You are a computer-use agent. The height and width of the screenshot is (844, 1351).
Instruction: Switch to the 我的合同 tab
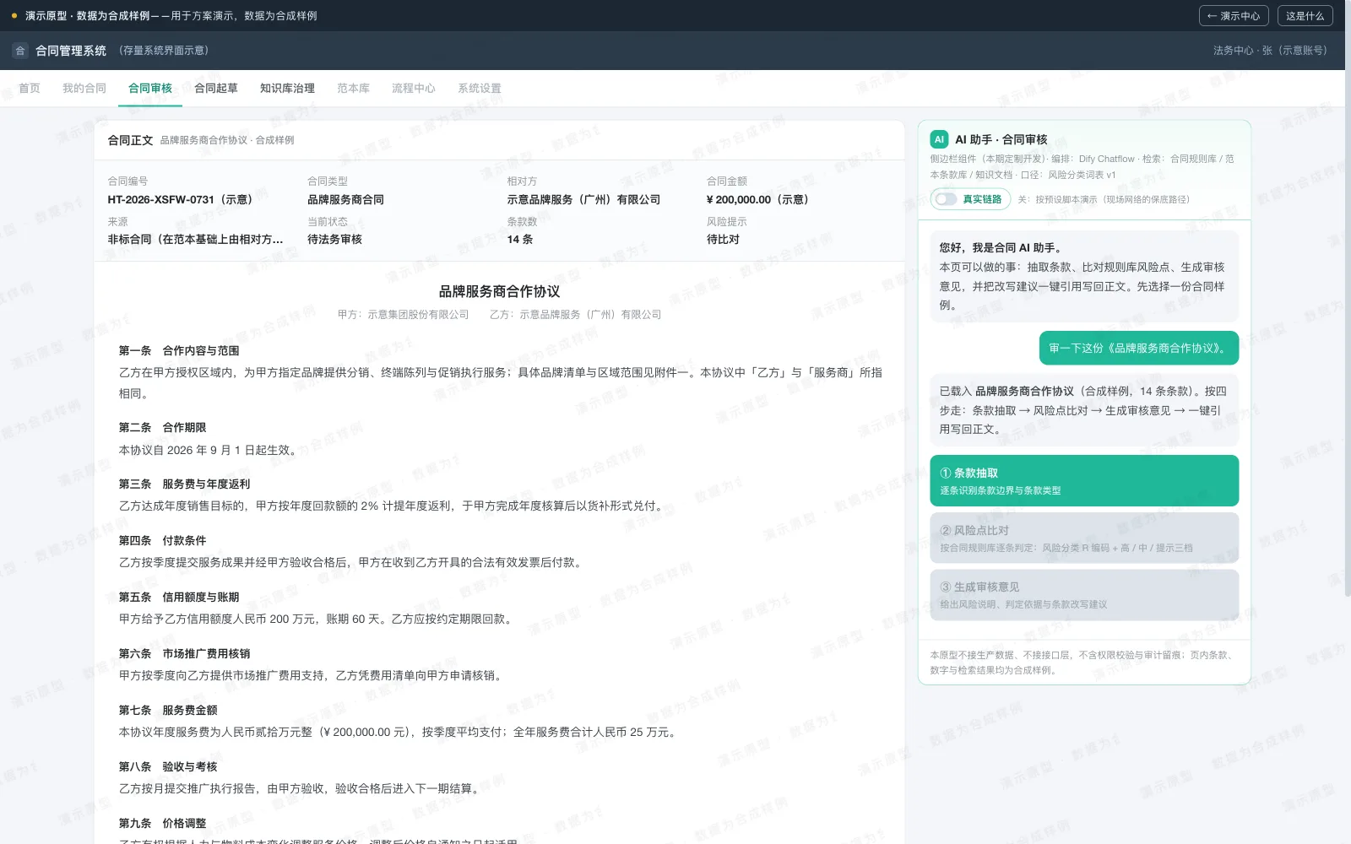pyautogui.click(x=84, y=88)
